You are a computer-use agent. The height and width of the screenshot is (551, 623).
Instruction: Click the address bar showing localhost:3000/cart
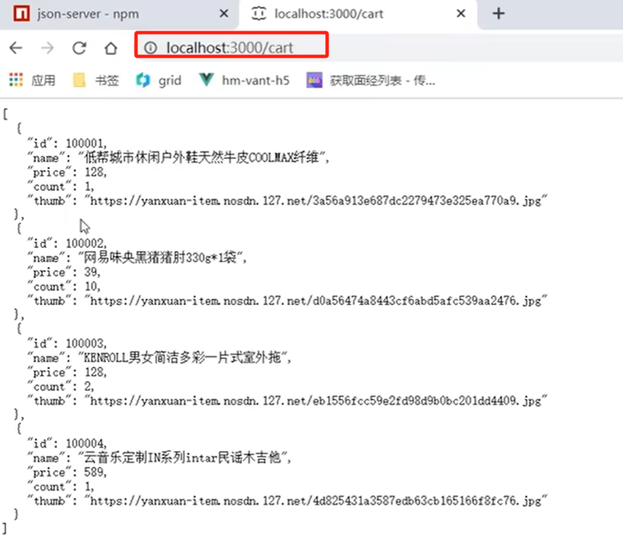tap(231, 48)
